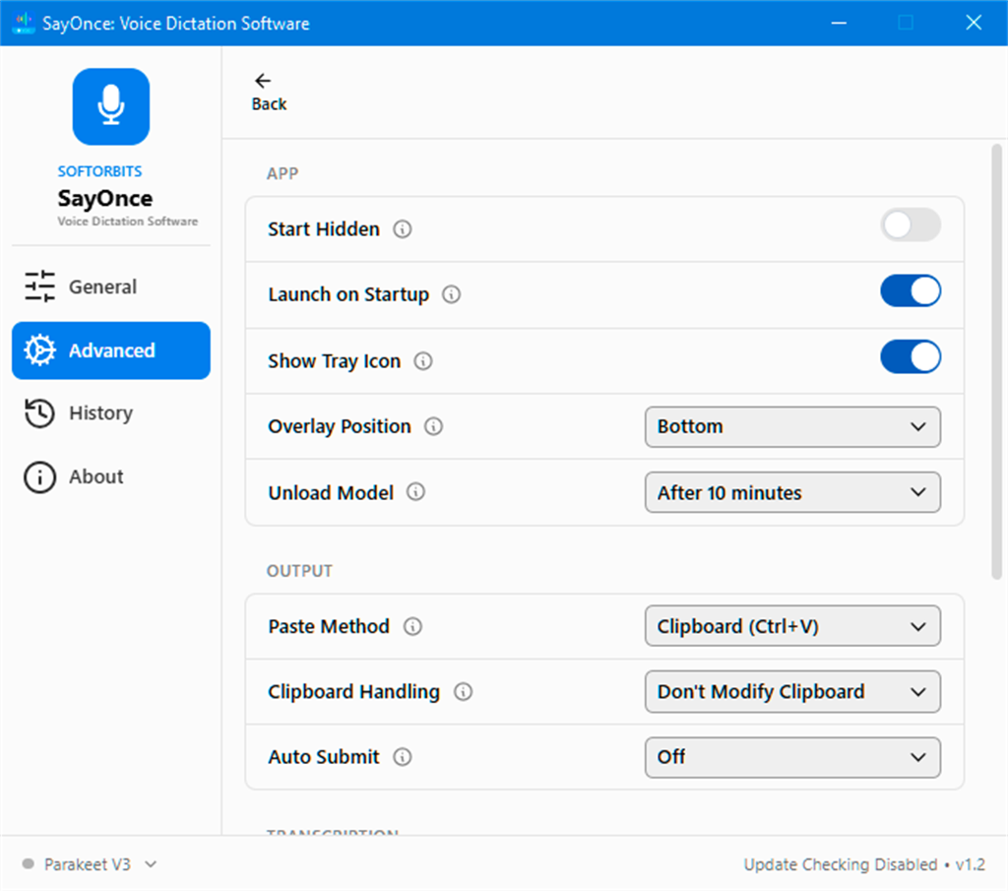Click the Show Tray Icon label
The image size is (1008, 891).
point(335,361)
